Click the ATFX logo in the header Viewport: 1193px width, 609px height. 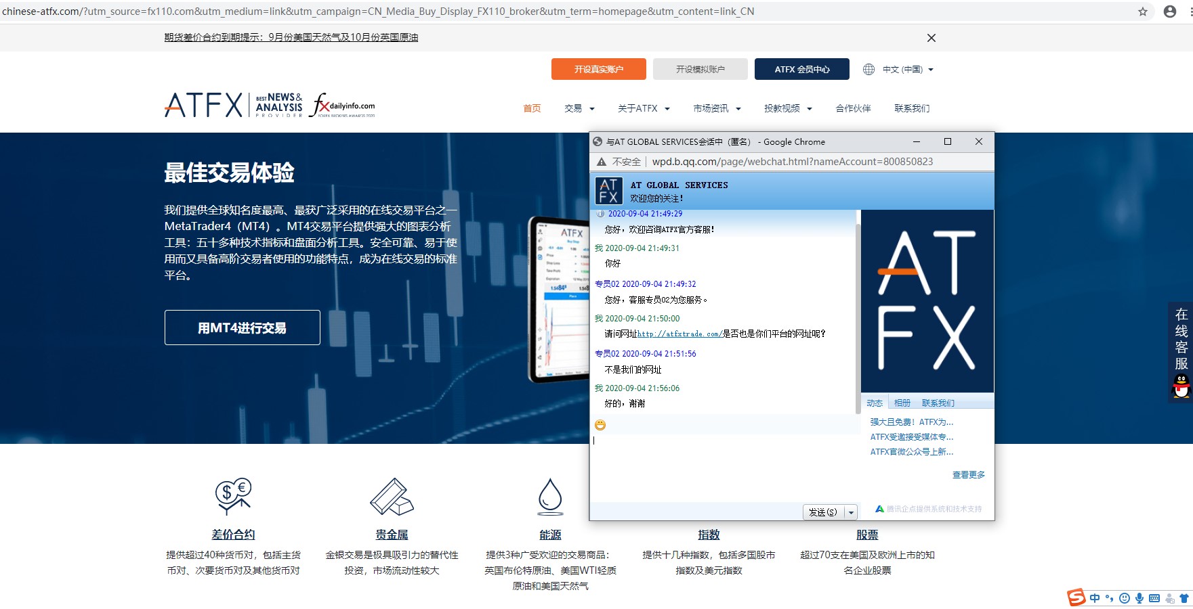(x=203, y=105)
